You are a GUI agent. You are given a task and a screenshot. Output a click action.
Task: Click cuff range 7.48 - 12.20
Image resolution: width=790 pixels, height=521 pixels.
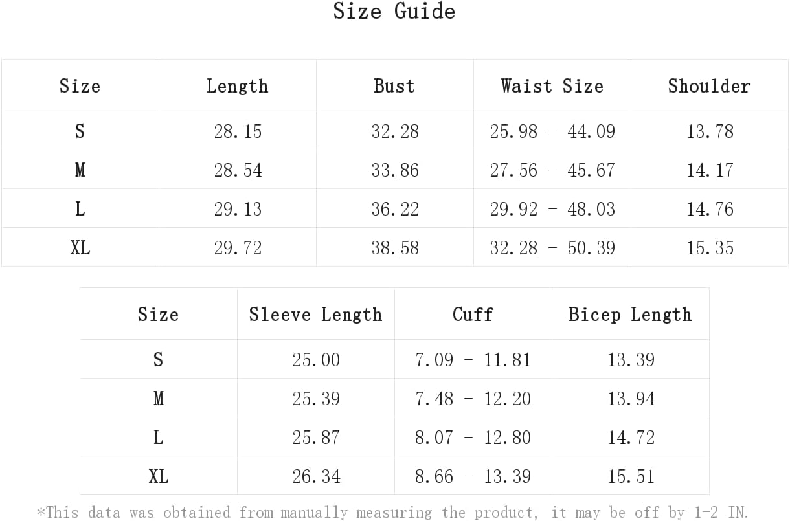pos(473,399)
